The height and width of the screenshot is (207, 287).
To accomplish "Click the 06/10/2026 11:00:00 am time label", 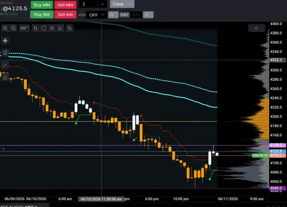I will (x=101, y=199).
